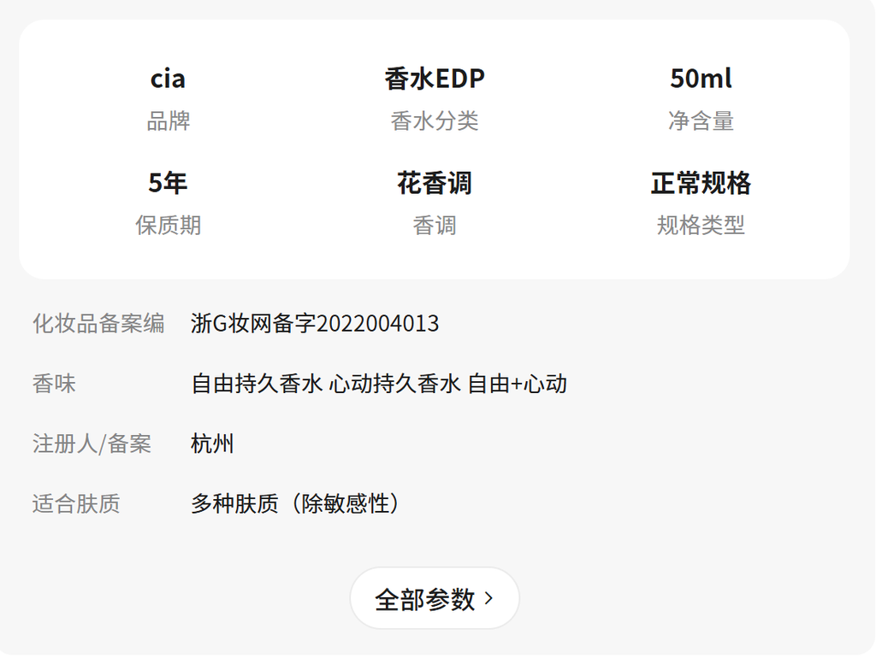Click the 正常规格 value

[x=701, y=183]
